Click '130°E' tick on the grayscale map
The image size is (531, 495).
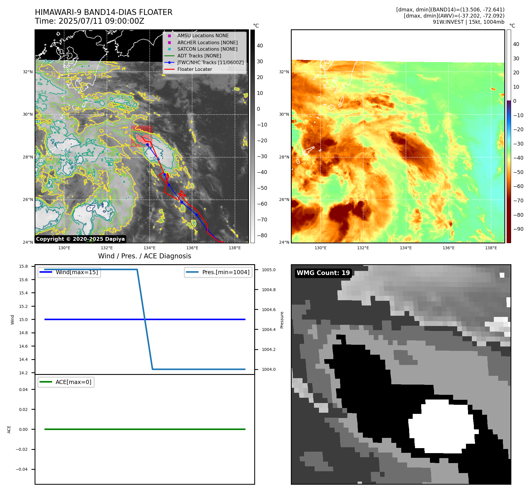click(x=64, y=248)
